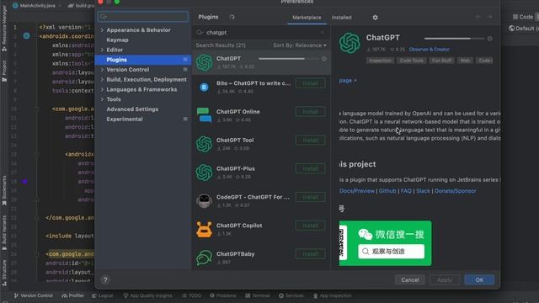Open the Resource Manager side tool window
The height and width of the screenshot is (303, 539).
point(4,29)
